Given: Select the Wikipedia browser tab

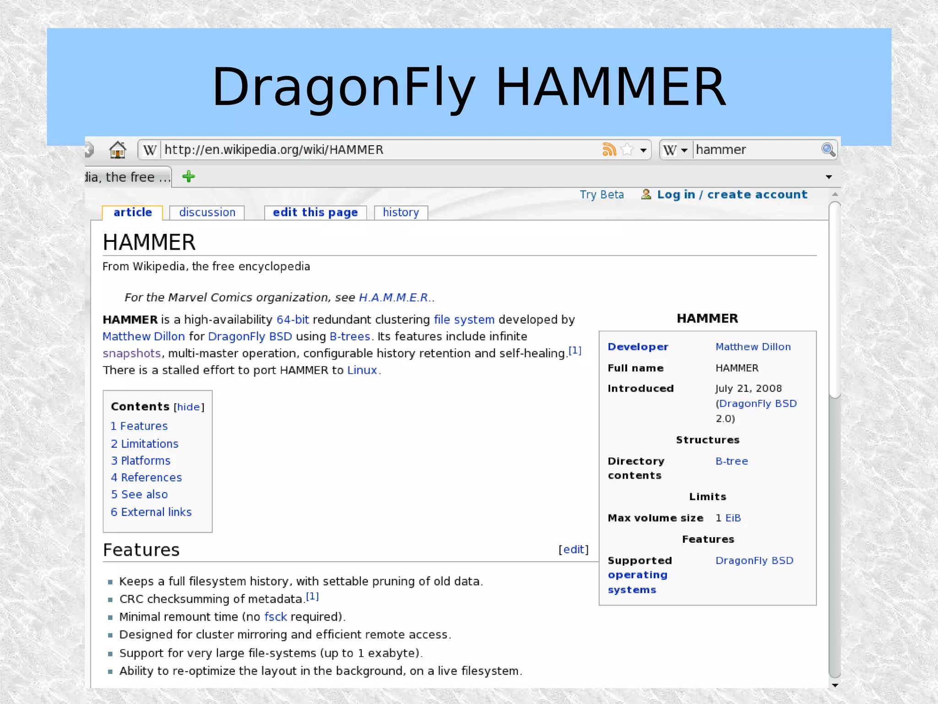Looking at the screenshot, I should [x=128, y=177].
